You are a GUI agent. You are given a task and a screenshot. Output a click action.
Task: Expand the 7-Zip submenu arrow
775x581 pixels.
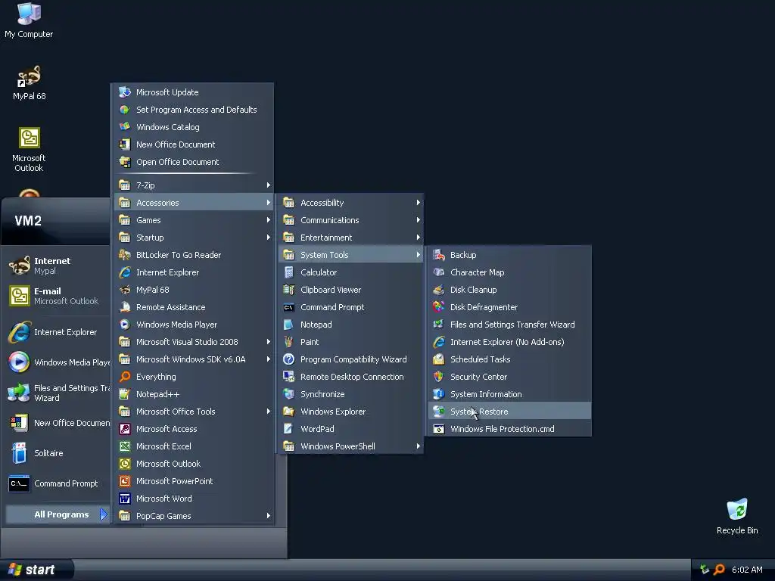coord(269,185)
